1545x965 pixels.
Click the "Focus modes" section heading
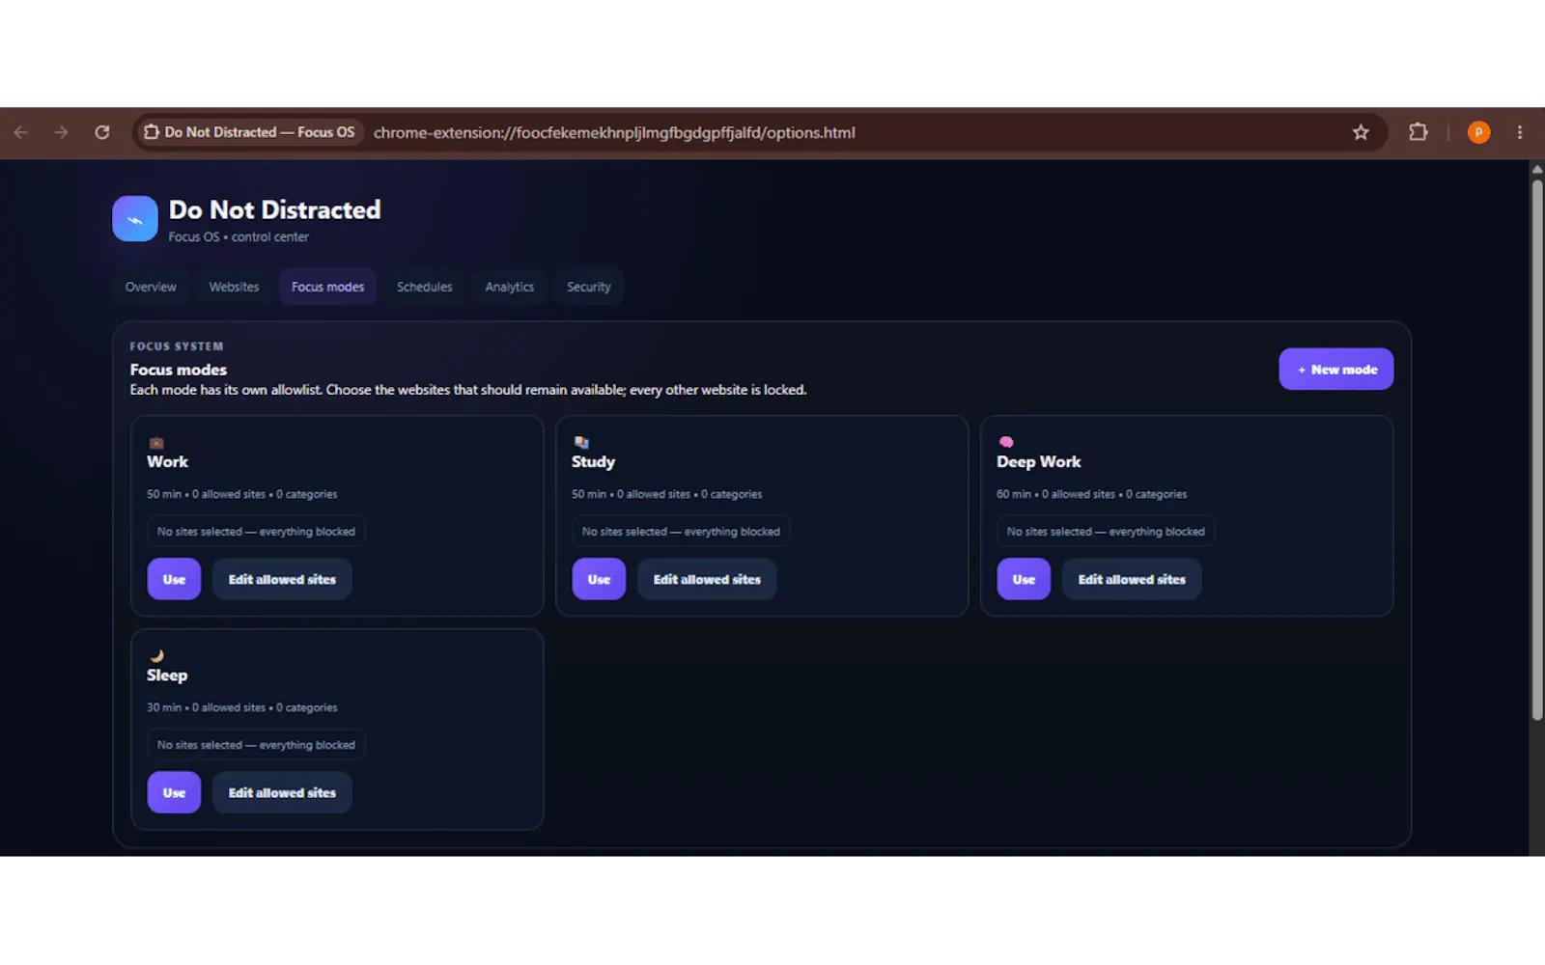[x=179, y=370]
